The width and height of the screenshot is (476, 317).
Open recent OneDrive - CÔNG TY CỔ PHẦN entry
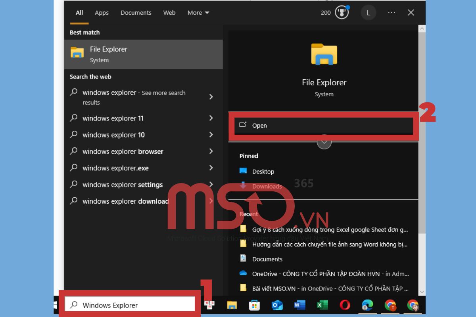330,273
